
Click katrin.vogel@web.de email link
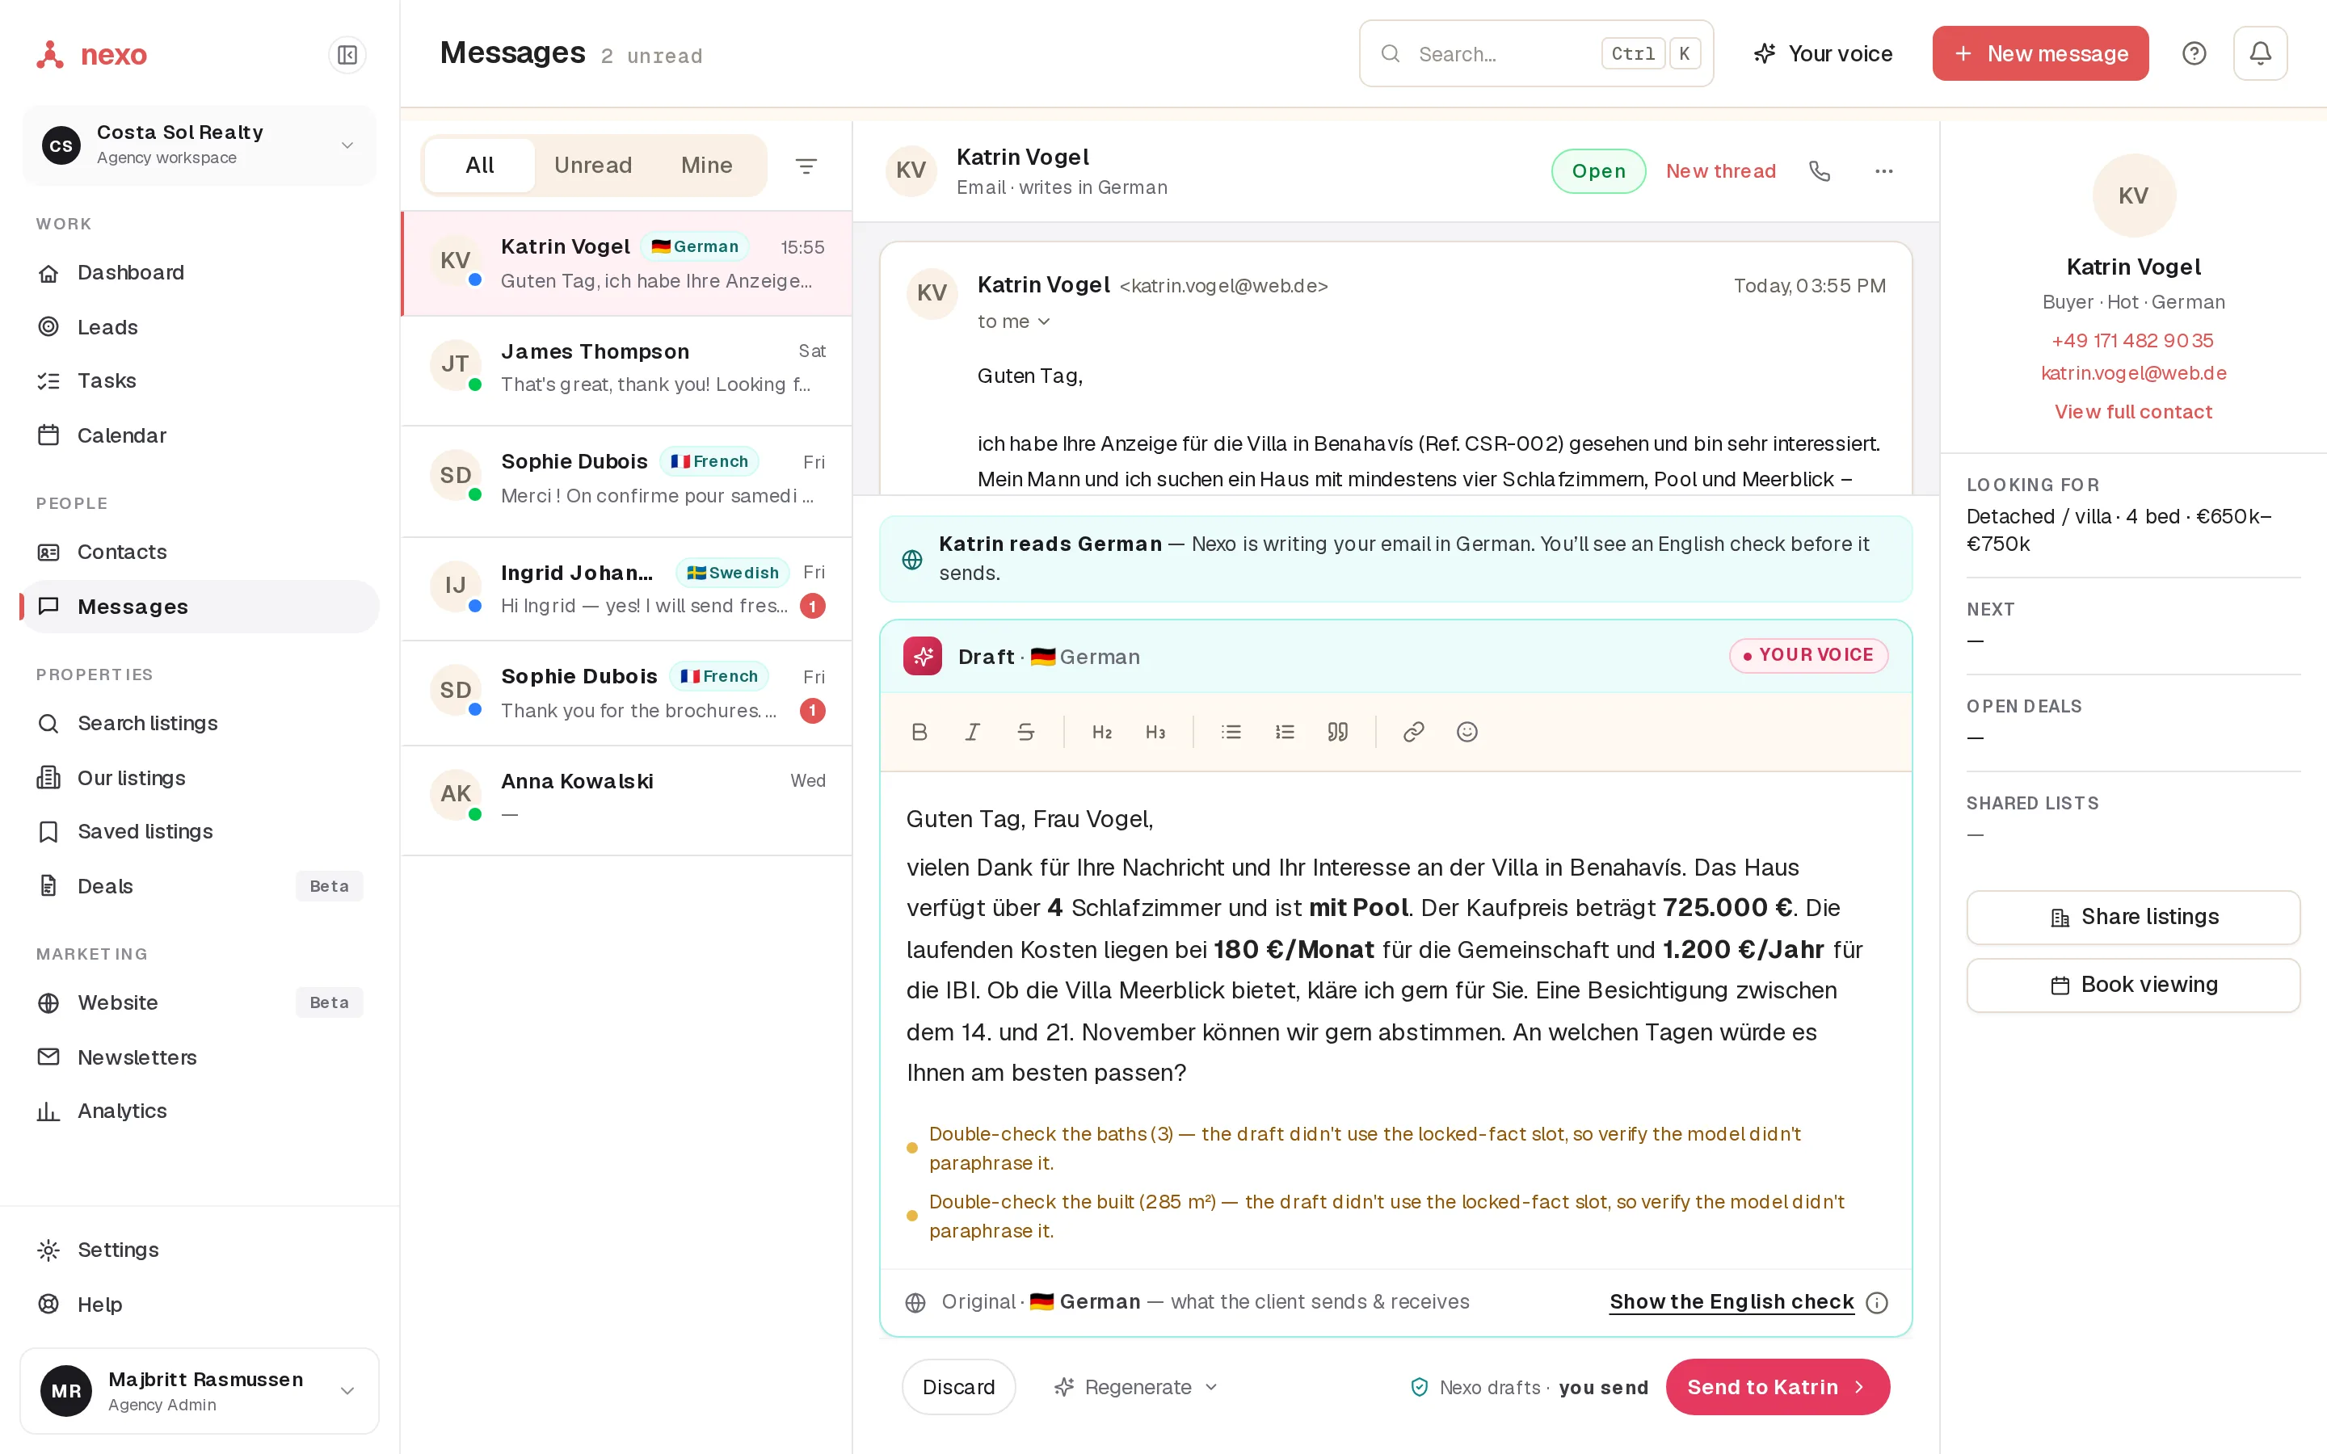[2133, 373]
